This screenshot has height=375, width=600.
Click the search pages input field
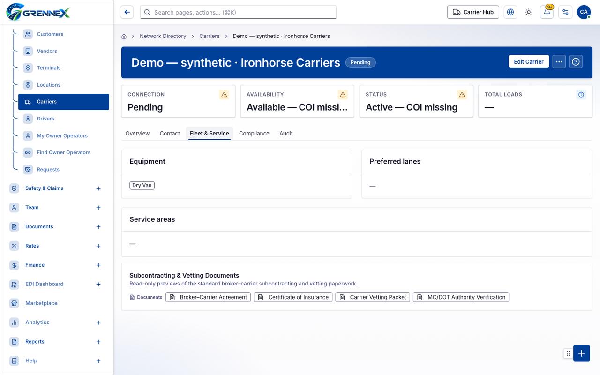click(x=238, y=12)
